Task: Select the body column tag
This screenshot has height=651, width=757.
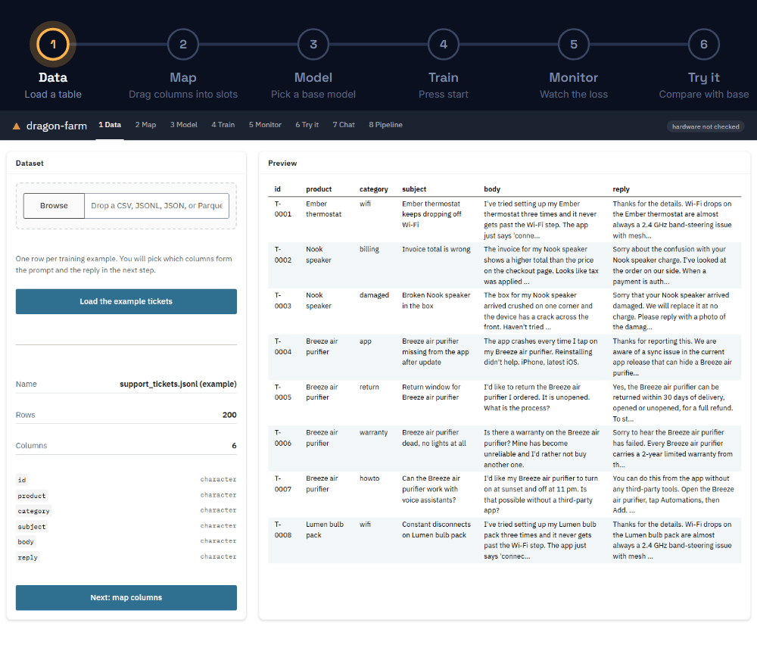Action: tap(26, 542)
